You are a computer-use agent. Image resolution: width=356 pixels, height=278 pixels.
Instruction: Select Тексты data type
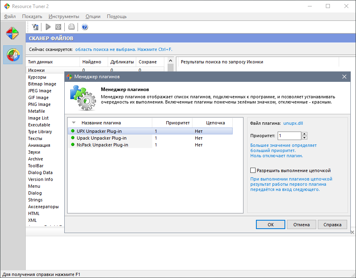[x=35, y=138]
